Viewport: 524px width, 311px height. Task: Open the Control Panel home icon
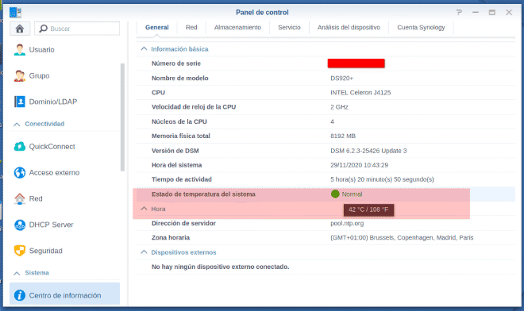20,29
